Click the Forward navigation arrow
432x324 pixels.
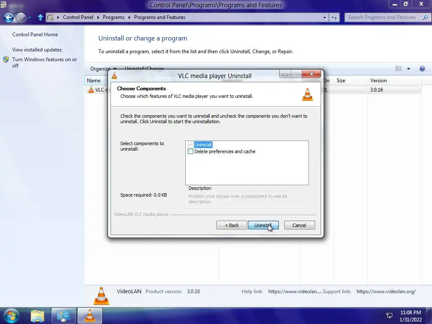pyautogui.click(x=21, y=17)
